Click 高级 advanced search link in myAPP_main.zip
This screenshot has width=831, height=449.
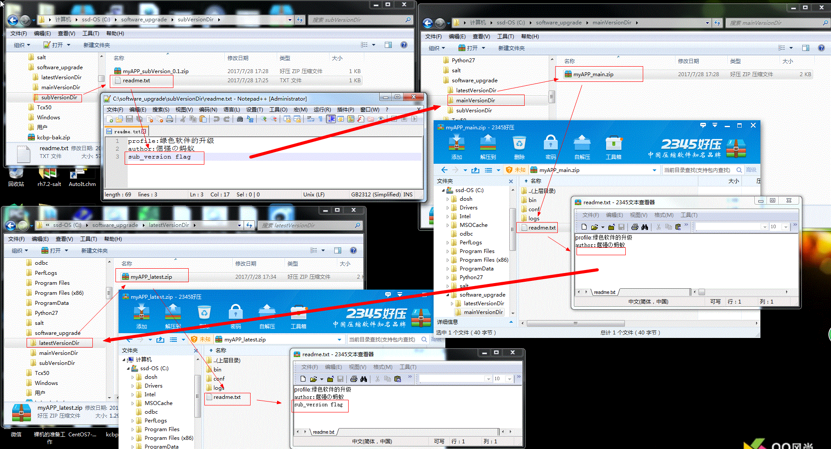[751, 170]
